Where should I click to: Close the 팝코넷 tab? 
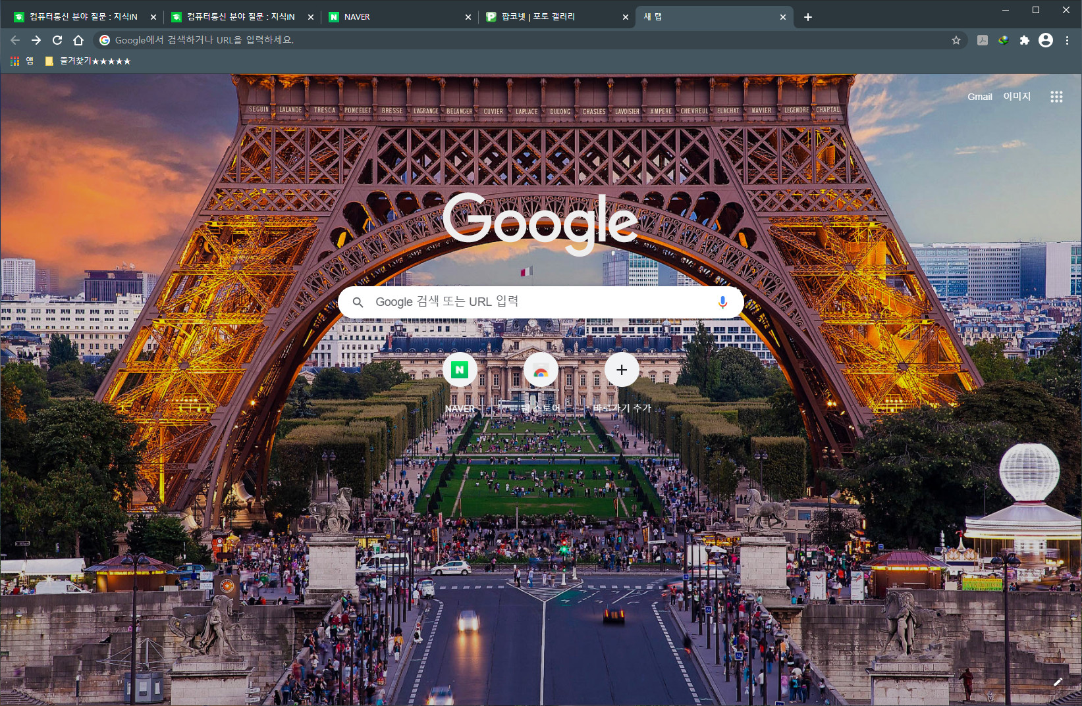(x=626, y=17)
